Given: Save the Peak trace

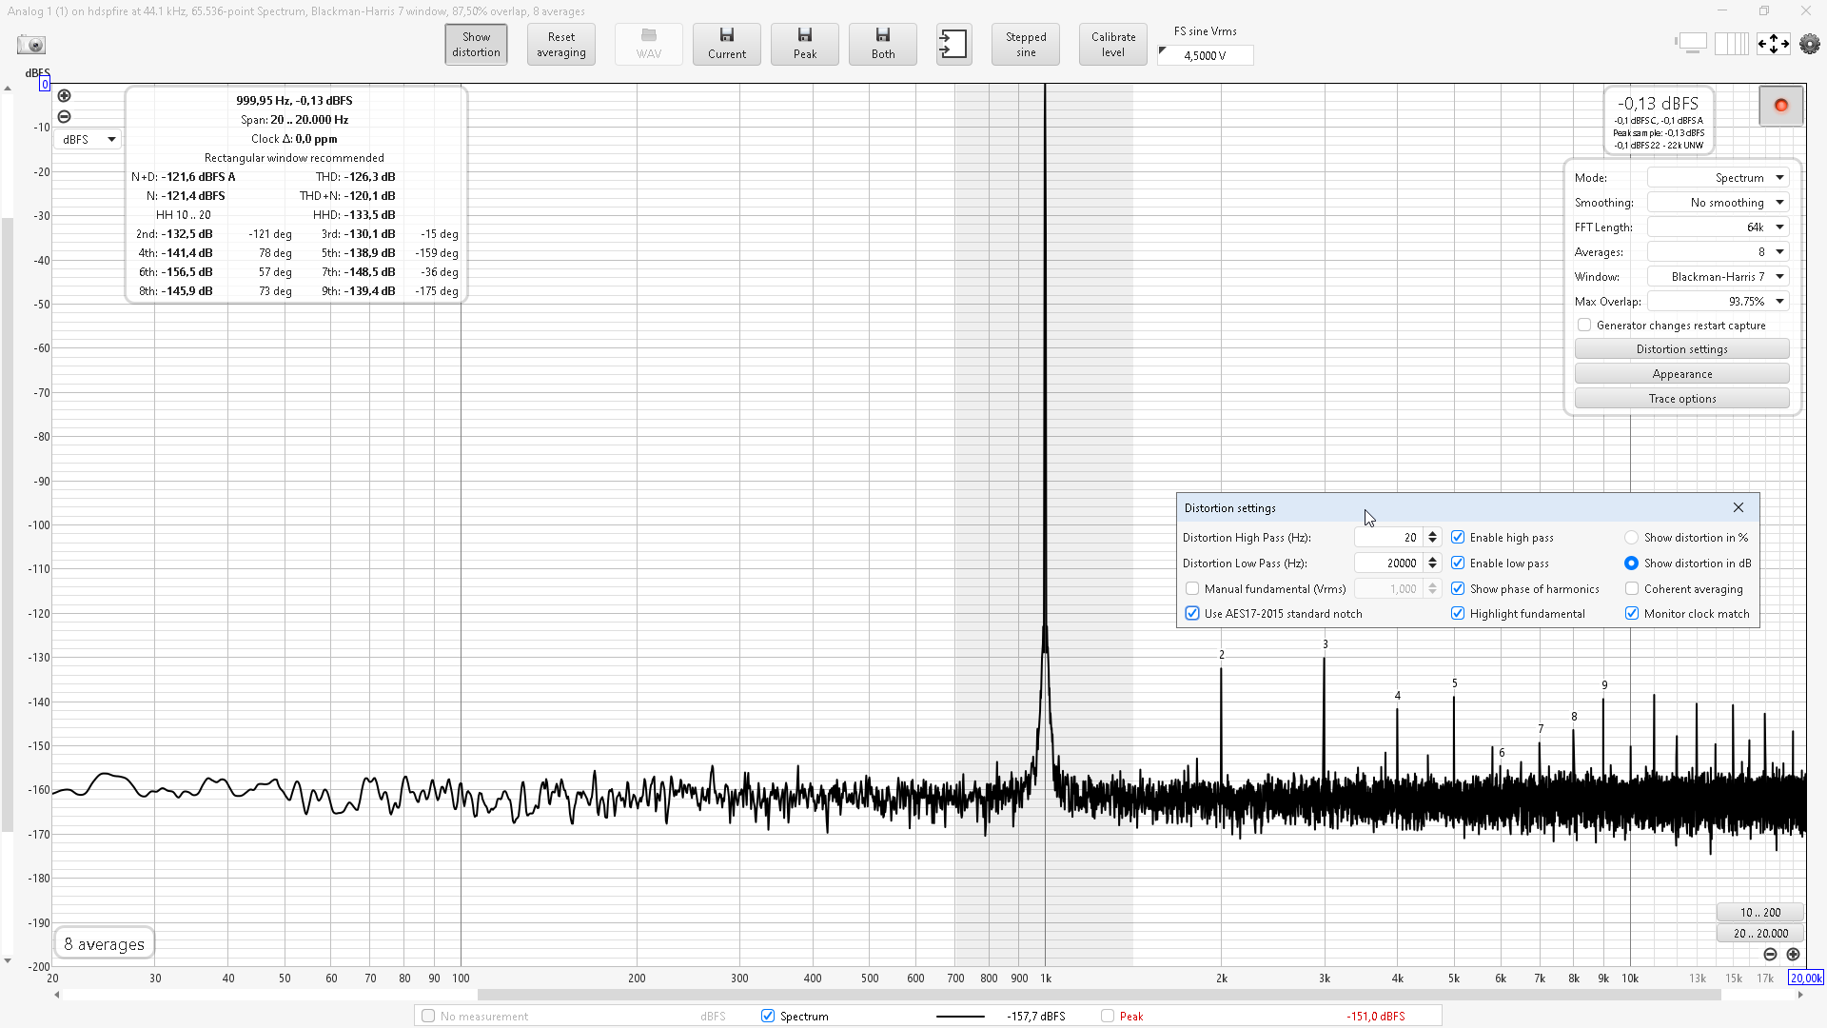Looking at the screenshot, I should pos(805,45).
